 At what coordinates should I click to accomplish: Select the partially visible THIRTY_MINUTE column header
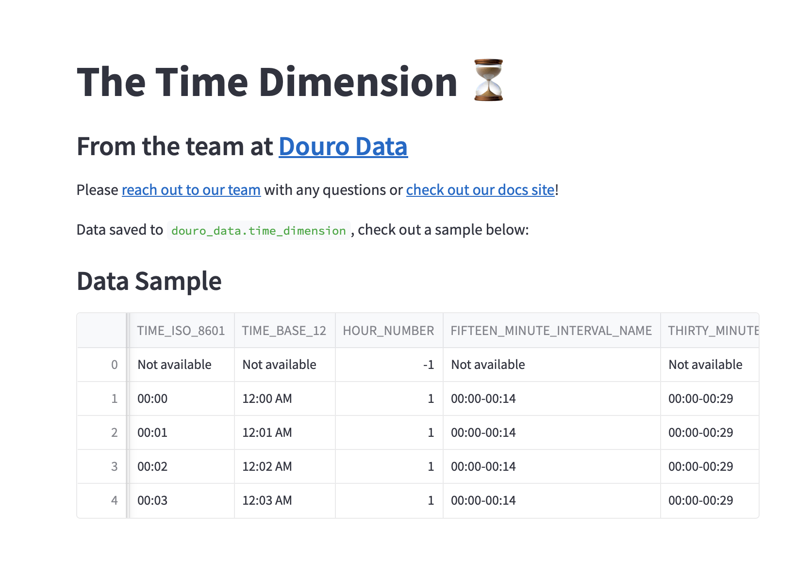pos(713,331)
